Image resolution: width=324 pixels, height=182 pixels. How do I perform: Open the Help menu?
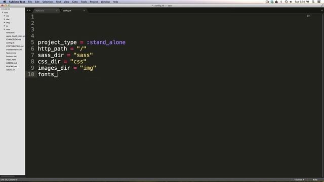click(115, 2)
